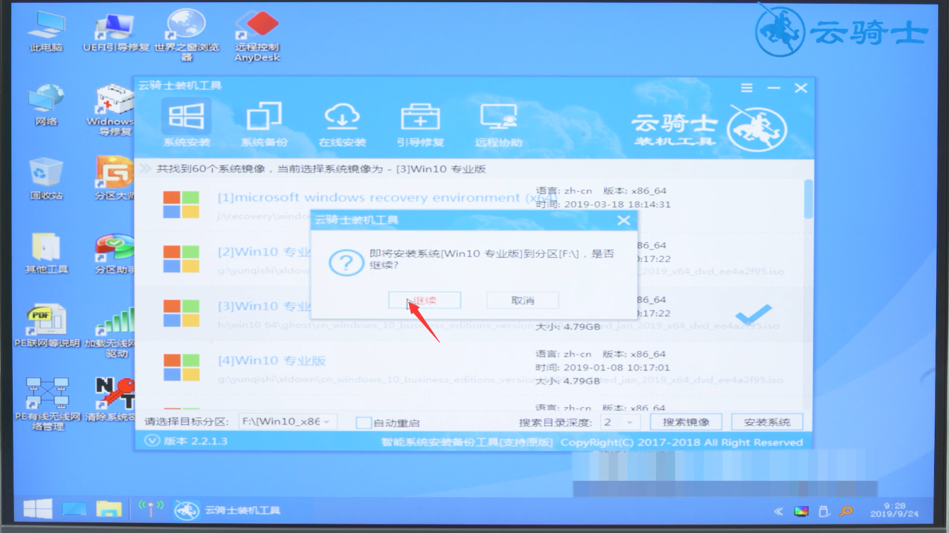Open the Windows Start button
Screen dimensions: 949x533
[38, 508]
